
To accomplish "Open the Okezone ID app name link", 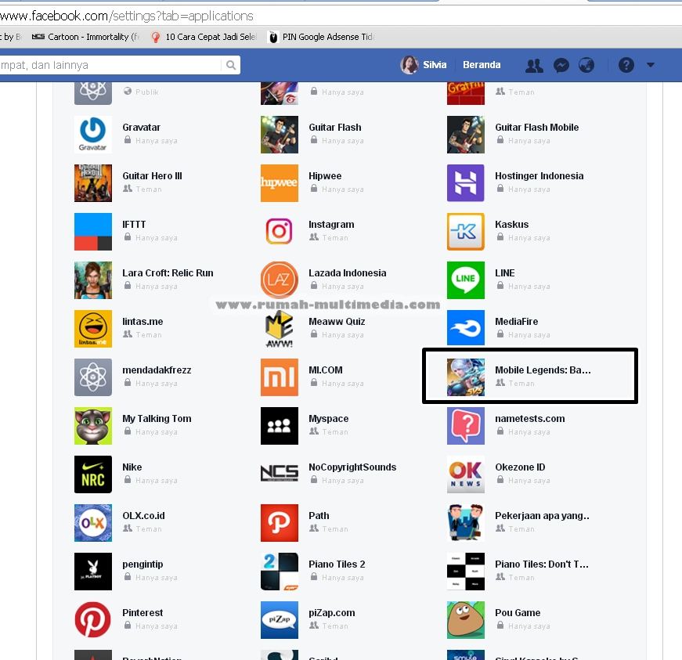I will 520,467.
